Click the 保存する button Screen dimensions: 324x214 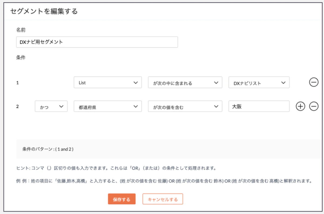122,199
